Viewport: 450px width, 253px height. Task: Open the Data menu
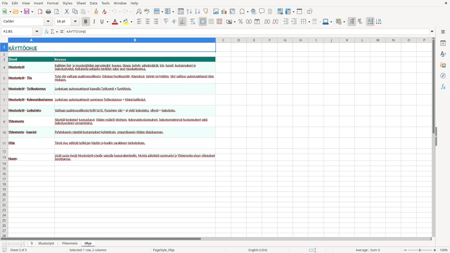click(93, 3)
